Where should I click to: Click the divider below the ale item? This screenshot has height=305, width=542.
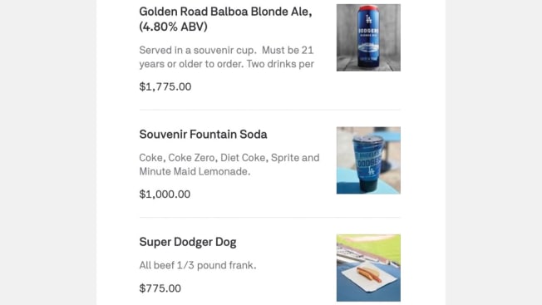click(270, 110)
